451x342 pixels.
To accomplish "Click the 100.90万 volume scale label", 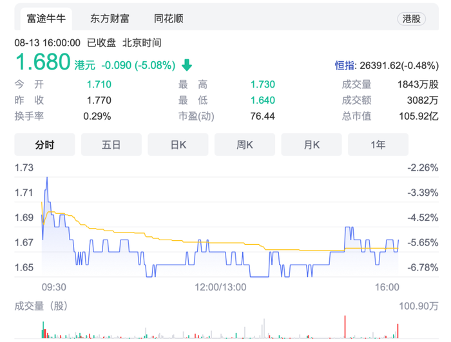I will coord(419,306).
